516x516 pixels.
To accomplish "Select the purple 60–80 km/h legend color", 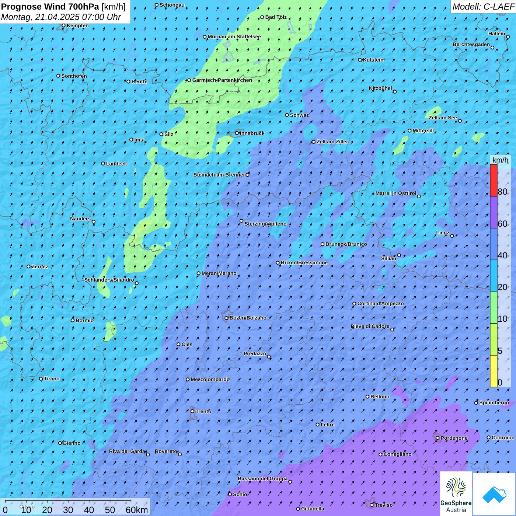I will pyautogui.click(x=494, y=212).
